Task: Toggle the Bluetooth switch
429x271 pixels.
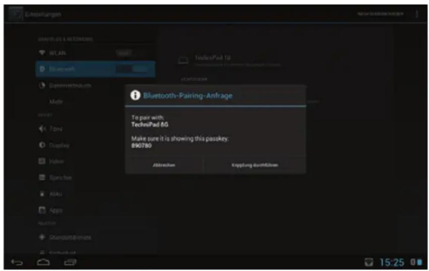Action: (x=133, y=69)
